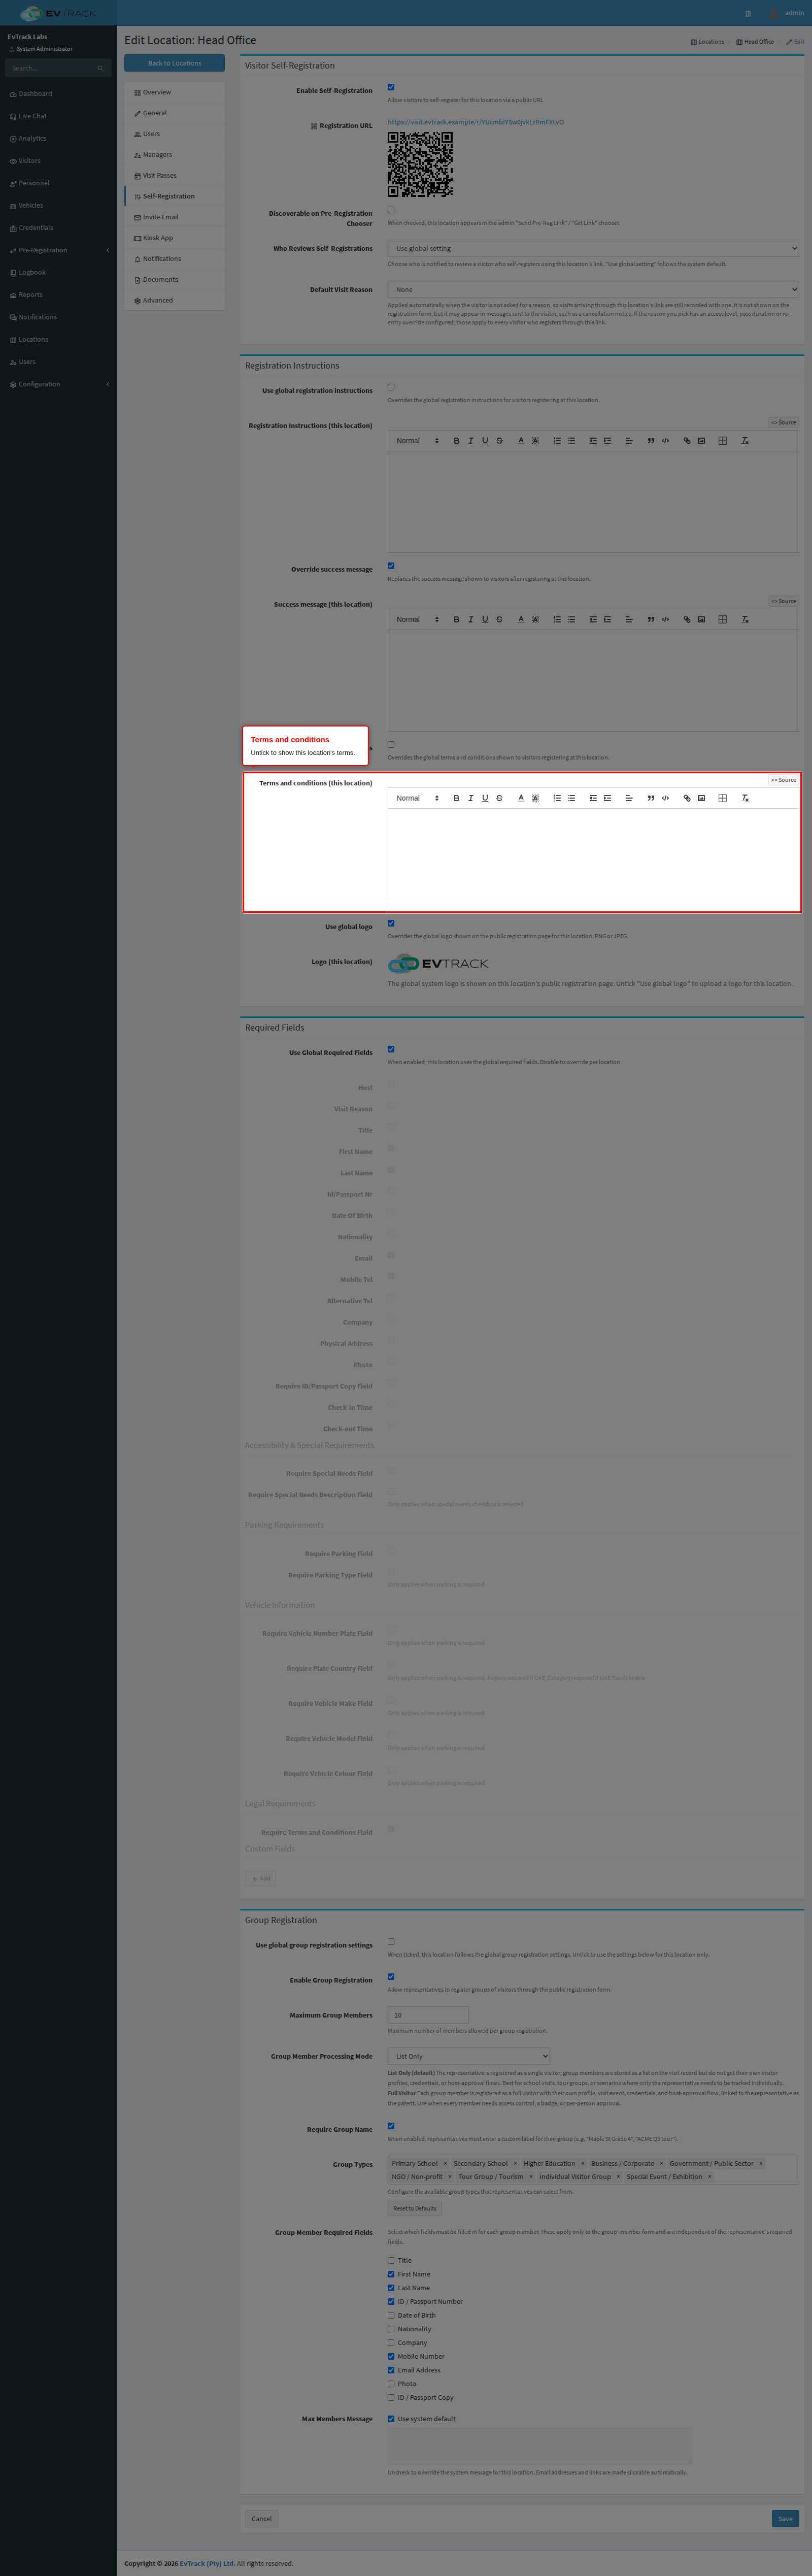
Task: Clear formatting in Registration Instructions editor
Action: click(745, 440)
